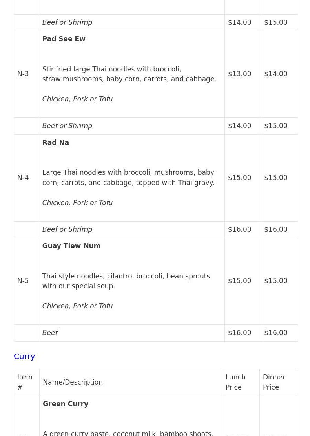
Task: Click Pad See Ew $14.00 dinner price
Action: pyautogui.click(x=275, y=74)
